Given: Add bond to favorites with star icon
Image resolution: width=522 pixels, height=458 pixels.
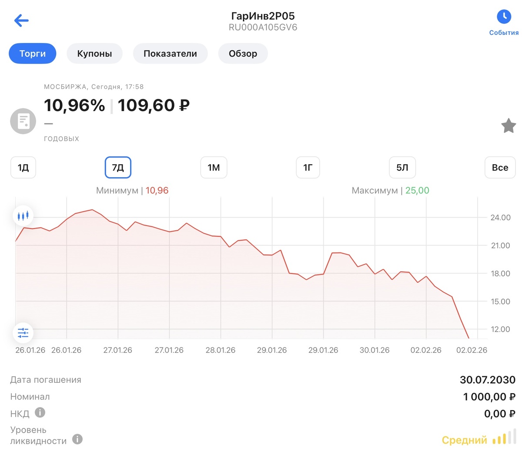Looking at the screenshot, I should [509, 126].
